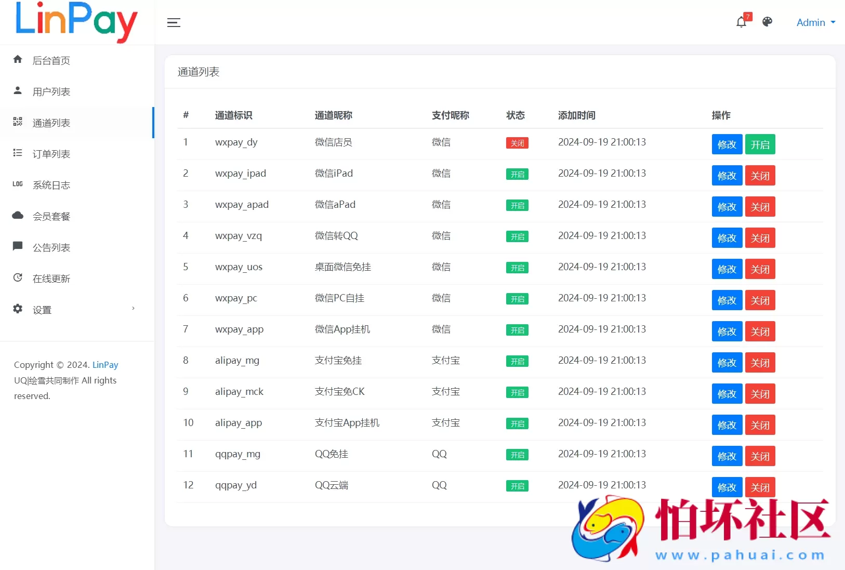
Task: Toggle the sidebar with hamburger icon
Action: click(x=174, y=22)
